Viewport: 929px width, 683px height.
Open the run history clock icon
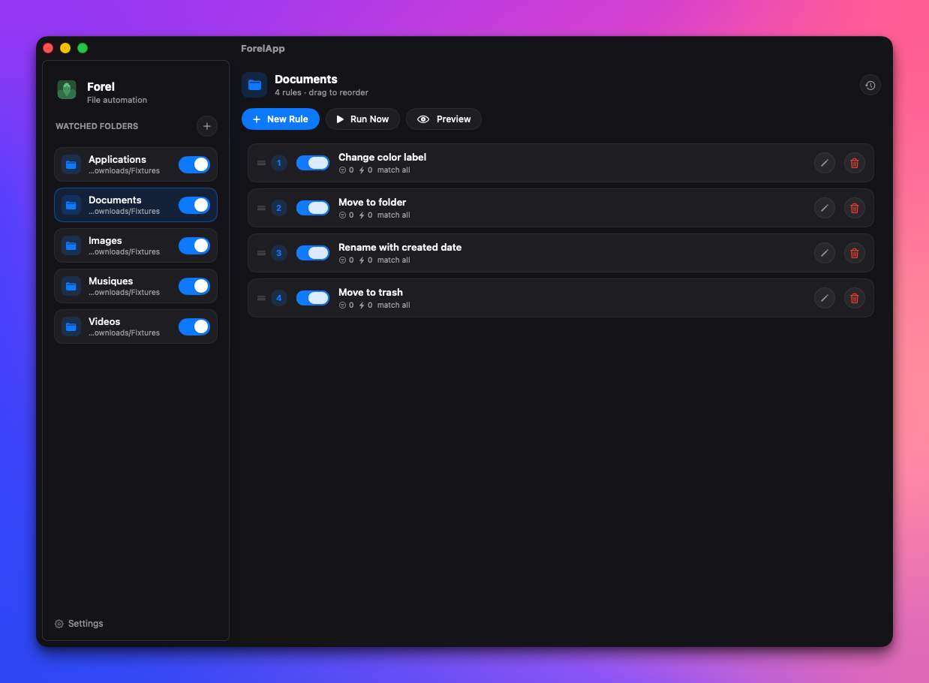870,85
